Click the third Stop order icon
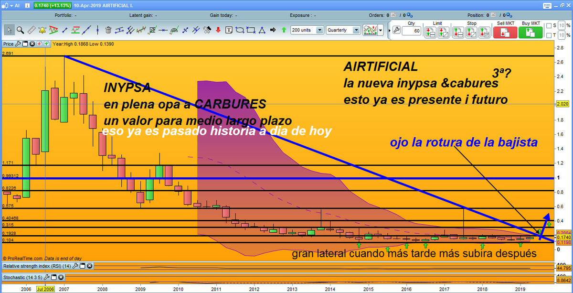The width and height of the screenshot is (573, 293). tap(484, 32)
